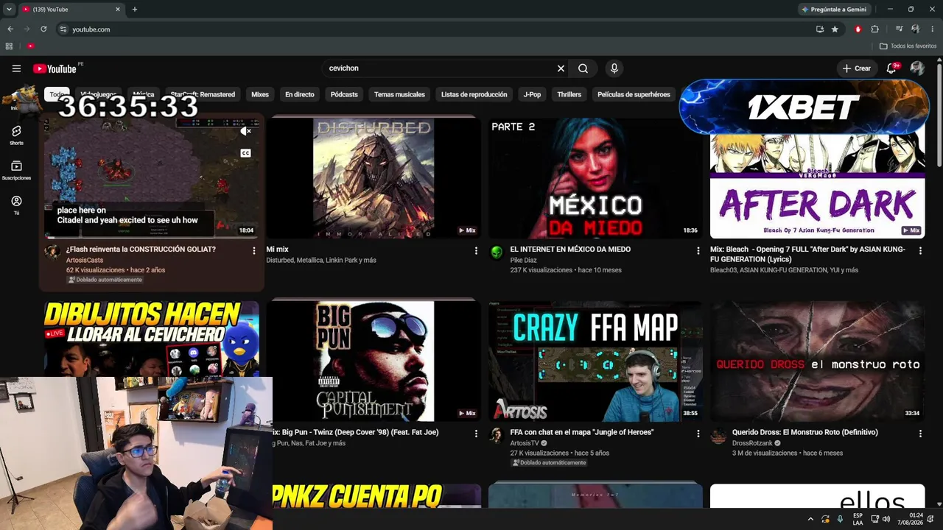Filter by the Temas musicales chip
The image size is (943, 530).
(x=399, y=94)
